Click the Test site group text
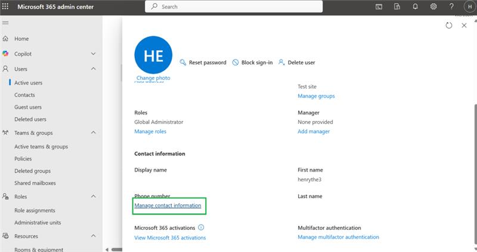Image resolution: width=477 pixels, height=252 pixels. (307, 86)
